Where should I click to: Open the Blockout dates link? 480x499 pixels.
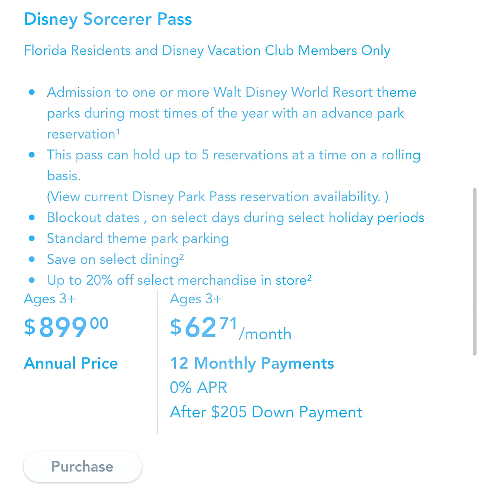(93, 218)
